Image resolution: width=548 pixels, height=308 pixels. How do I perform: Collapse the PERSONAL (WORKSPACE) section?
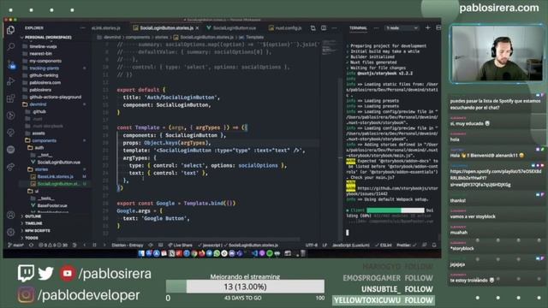(46, 38)
